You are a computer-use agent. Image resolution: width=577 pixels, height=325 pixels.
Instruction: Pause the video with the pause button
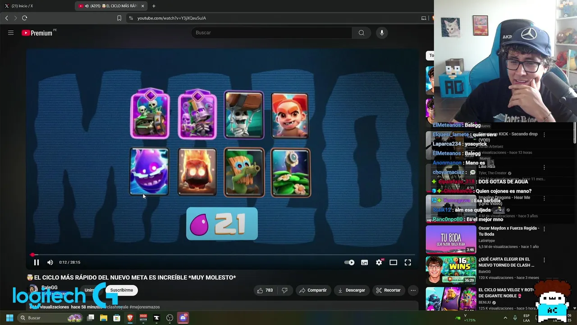[37, 262]
